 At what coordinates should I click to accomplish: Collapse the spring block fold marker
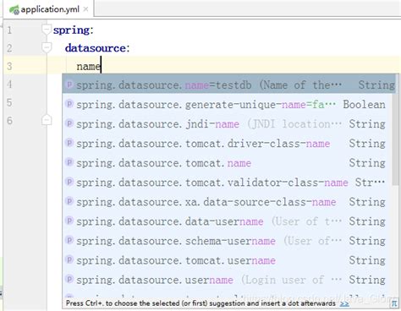(47, 30)
